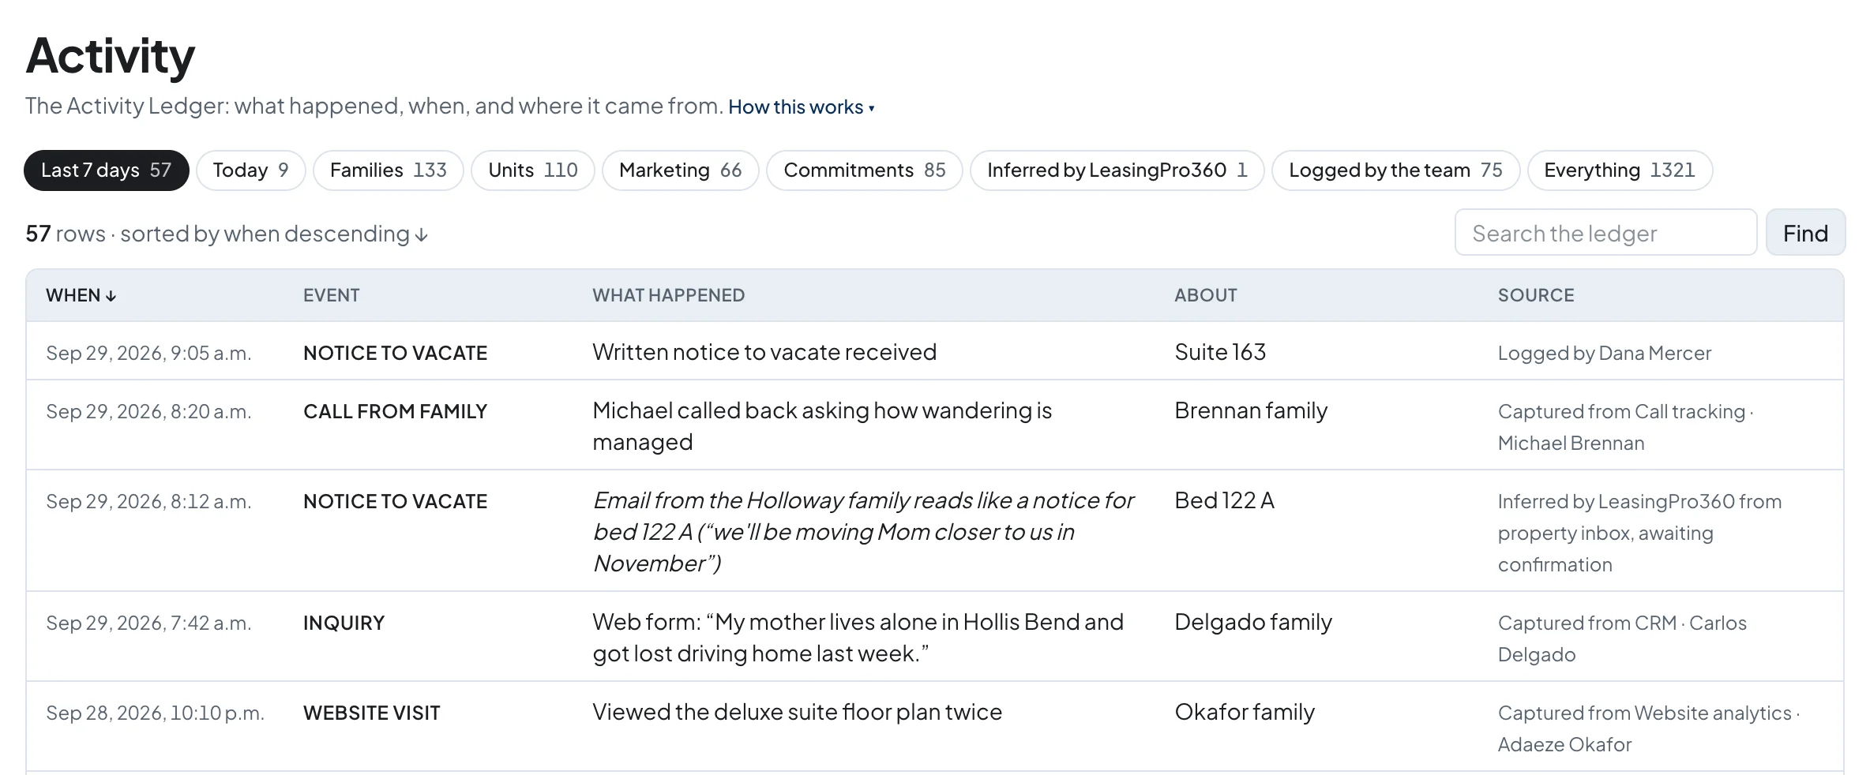Switch to the Everything filter
Viewport: 1870px width, 775px height.
click(1620, 170)
